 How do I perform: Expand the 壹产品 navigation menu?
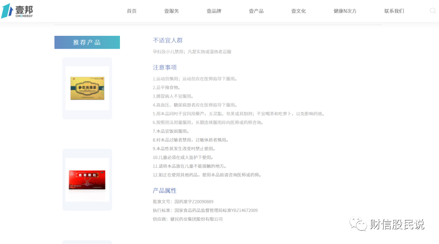[x=256, y=11]
